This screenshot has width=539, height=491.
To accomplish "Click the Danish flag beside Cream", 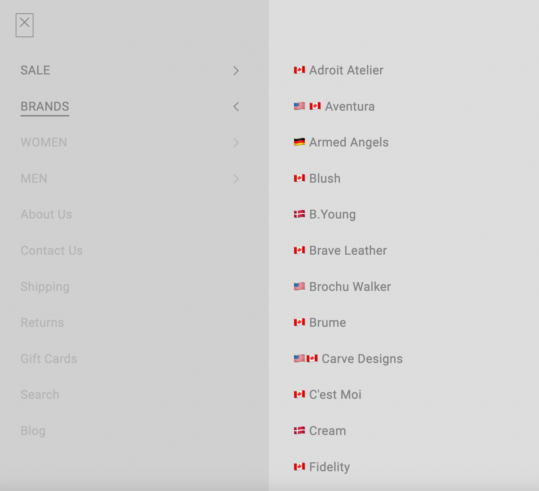I will (x=299, y=431).
